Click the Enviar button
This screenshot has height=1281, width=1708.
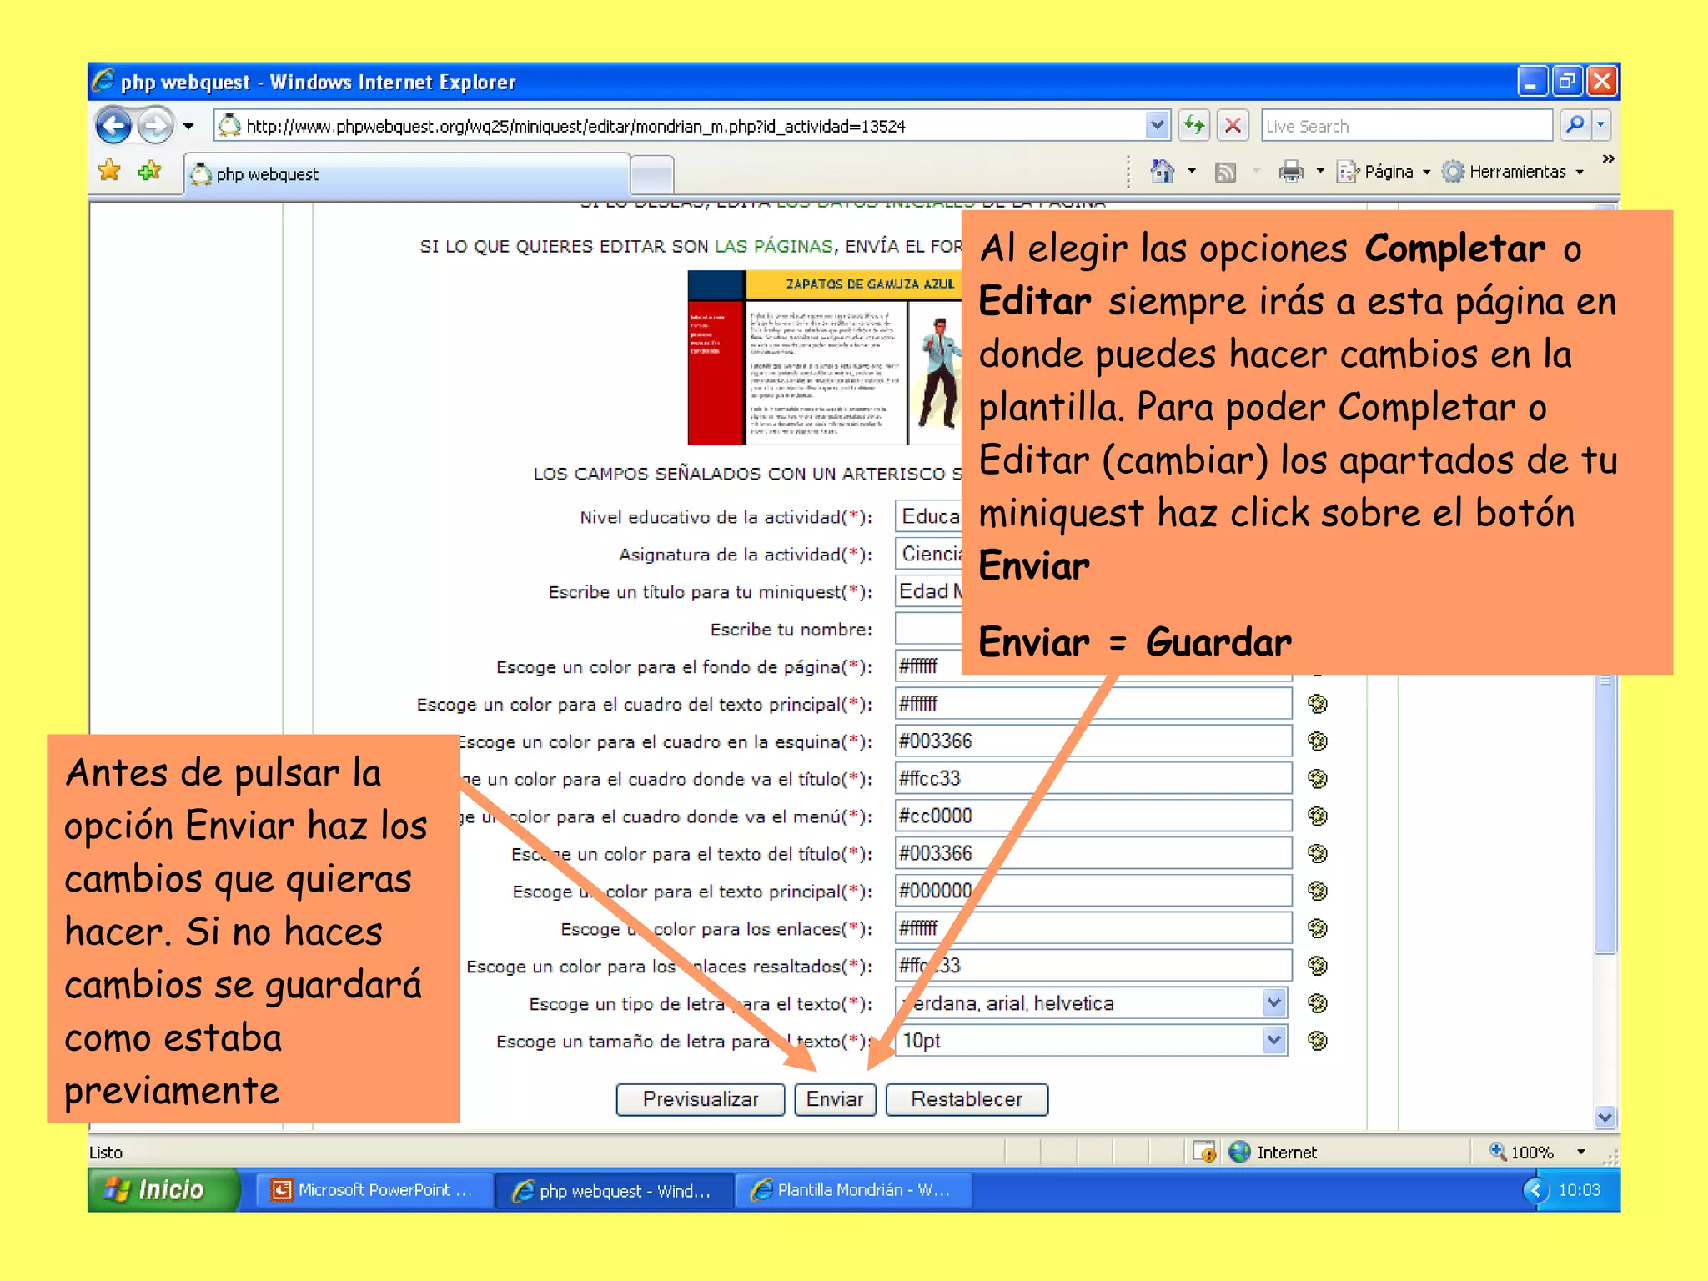click(835, 1099)
